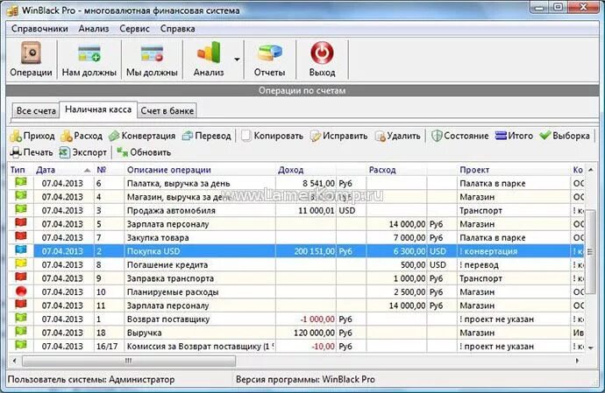Click Описание операции column header
Viewport: 605px width, 393px height.
pyautogui.click(x=200, y=170)
